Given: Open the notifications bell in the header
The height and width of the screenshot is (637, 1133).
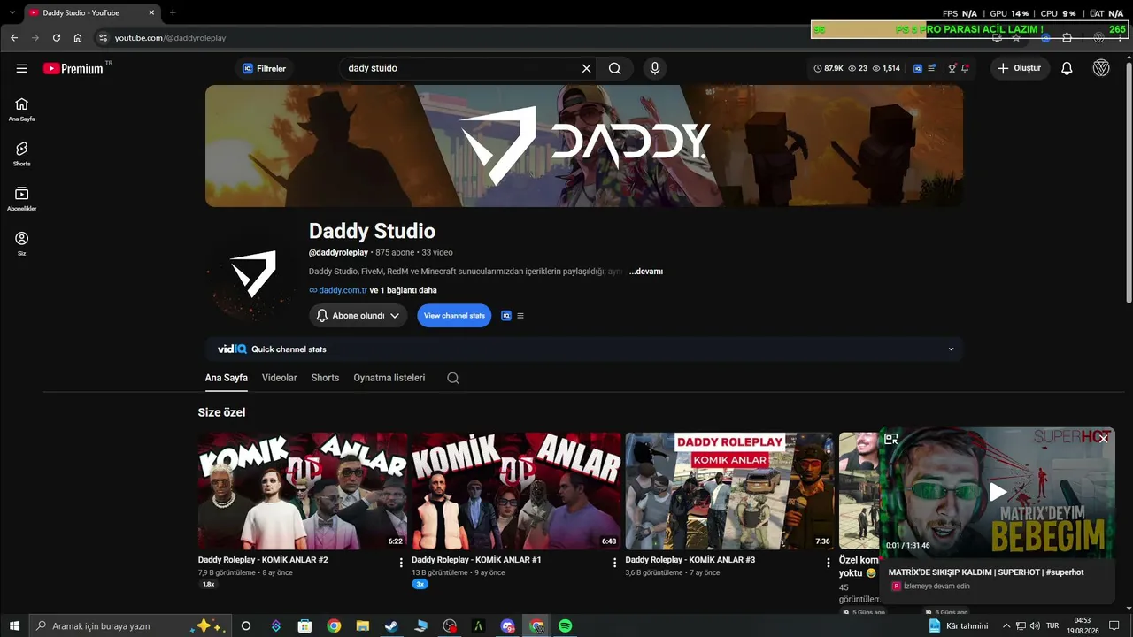Looking at the screenshot, I should 1067,68.
